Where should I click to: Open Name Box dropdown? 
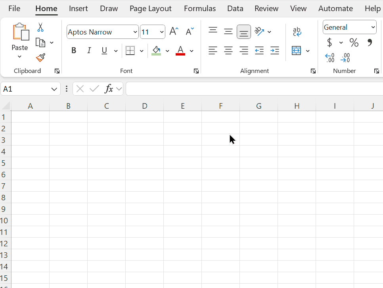point(54,89)
